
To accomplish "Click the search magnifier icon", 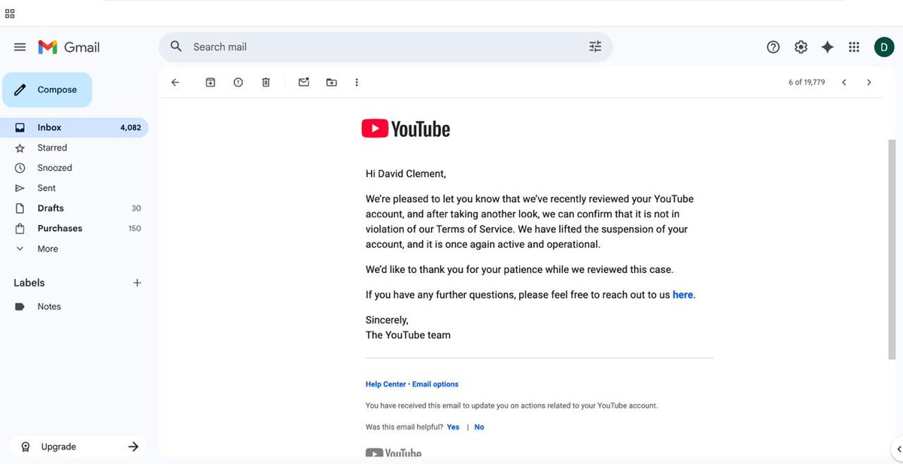I will point(176,47).
